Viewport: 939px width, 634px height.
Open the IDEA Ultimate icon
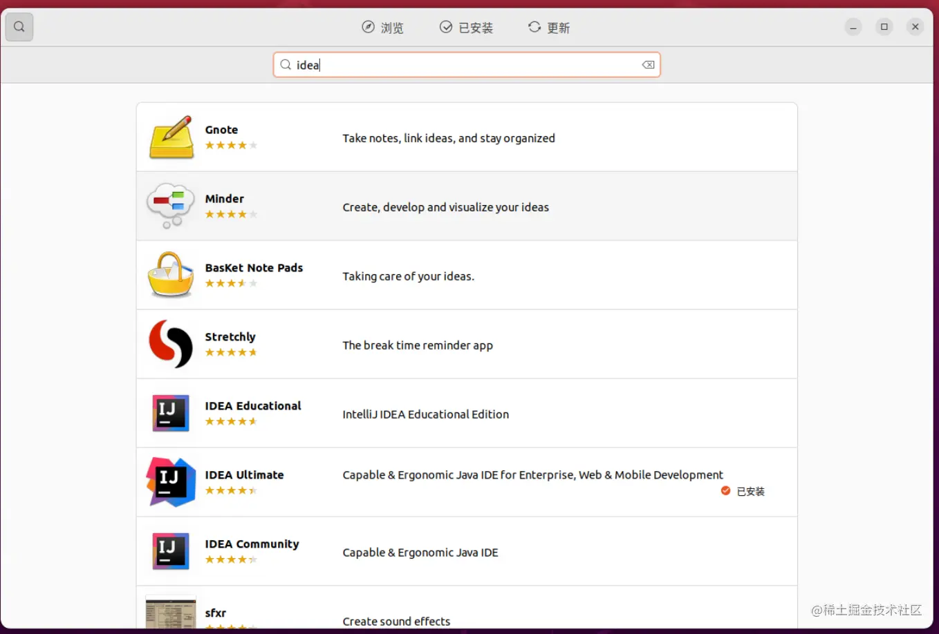[x=171, y=482]
